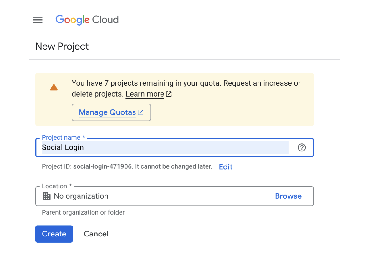Click the Google Cloud logo

pyautogui.click(x=87, y=20)
